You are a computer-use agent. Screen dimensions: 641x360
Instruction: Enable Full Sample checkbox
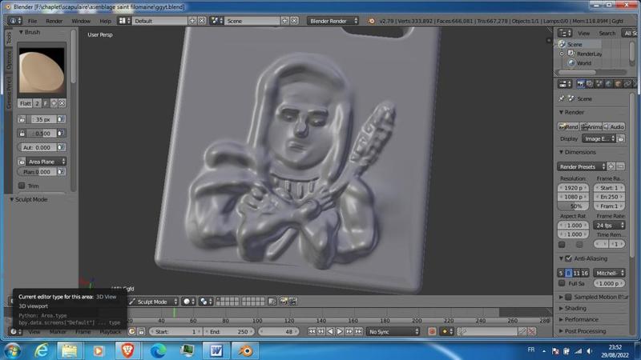[562, 283]
